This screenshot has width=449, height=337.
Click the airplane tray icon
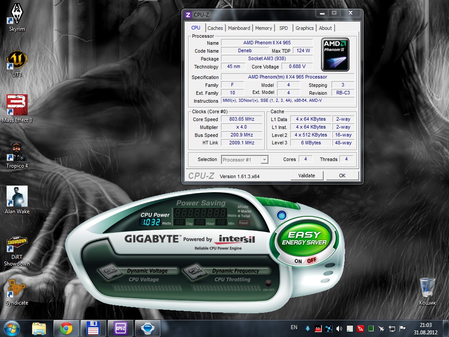[x=381, y=328]
